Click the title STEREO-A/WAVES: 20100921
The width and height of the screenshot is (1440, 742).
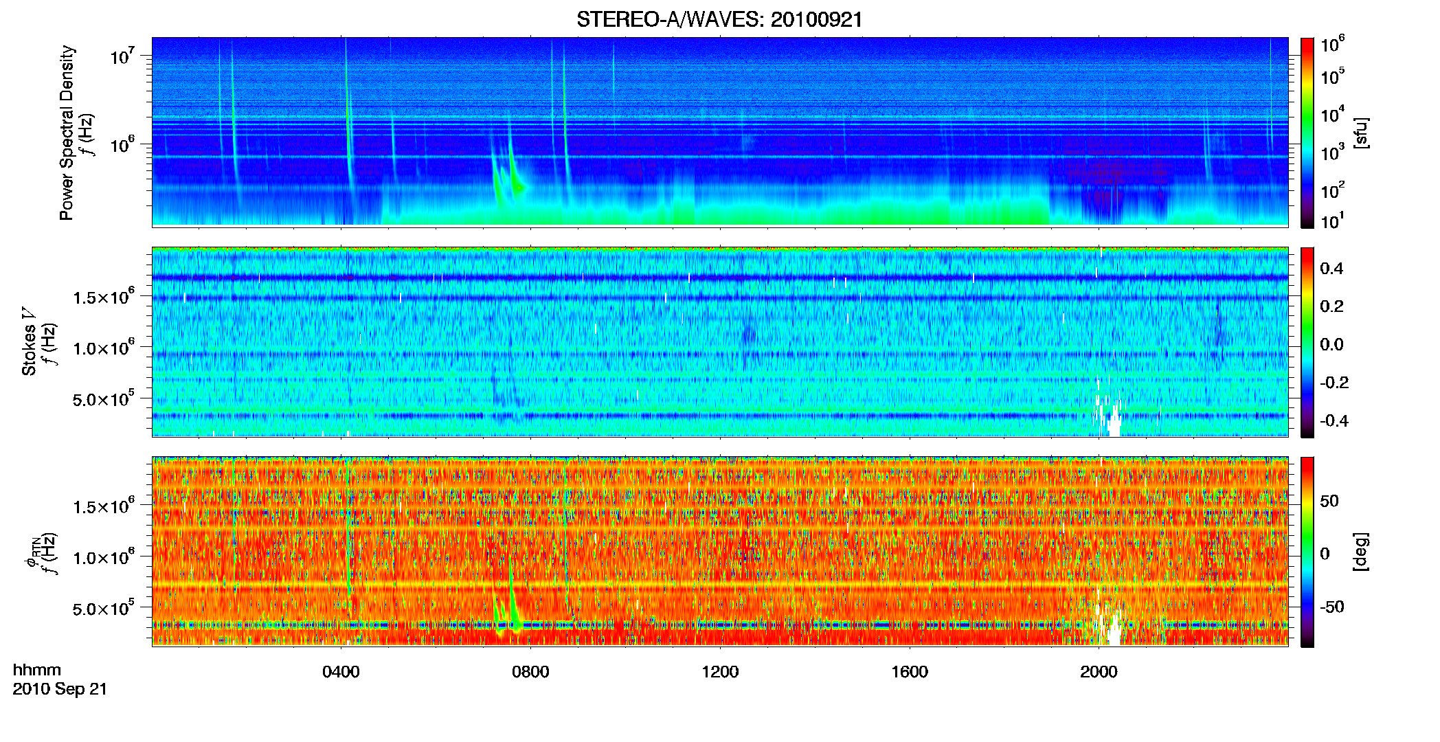click(x=719, y=20)
